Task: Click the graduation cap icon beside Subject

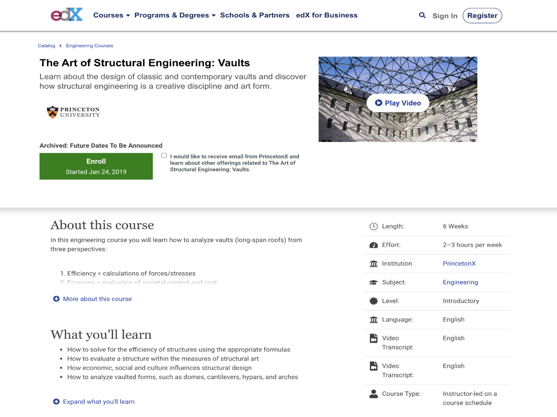Action: 373,282
